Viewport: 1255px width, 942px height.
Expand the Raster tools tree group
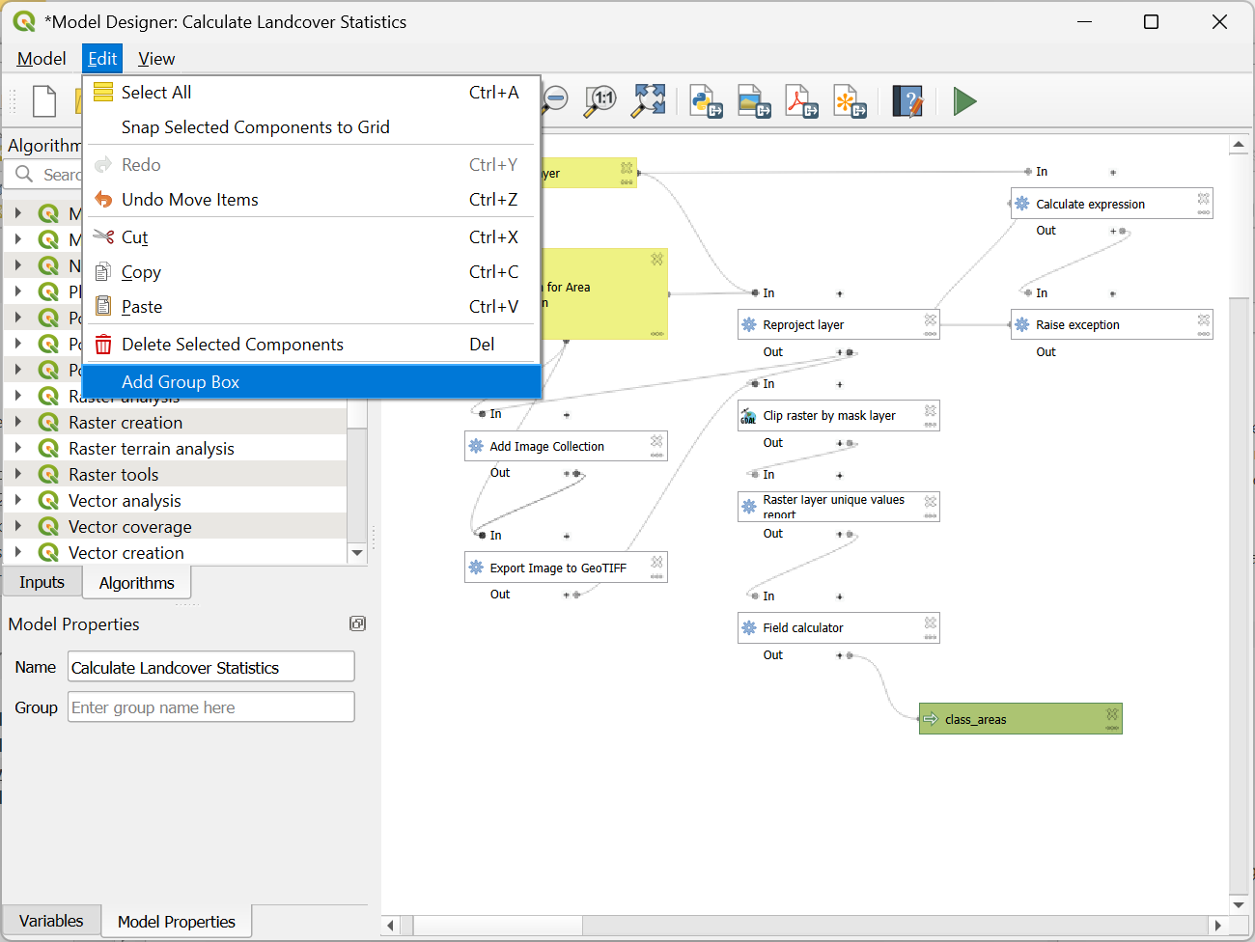18,474
